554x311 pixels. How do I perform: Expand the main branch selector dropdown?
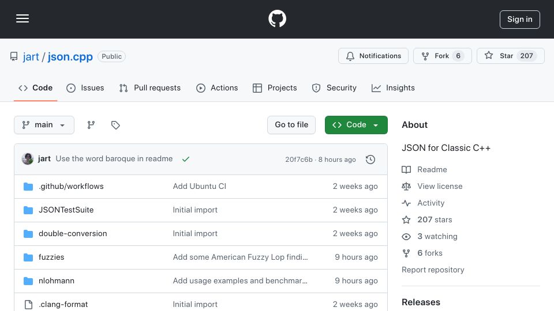(x=44, y=125)
